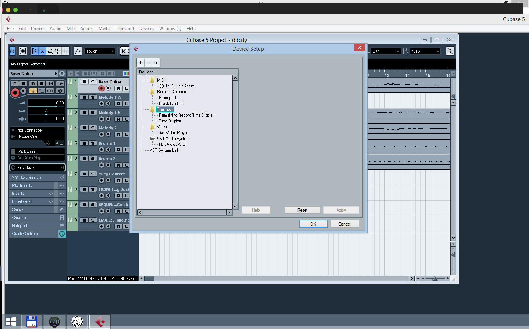
Task: Open the Window (1) menu
Action: tap(170, 29)
